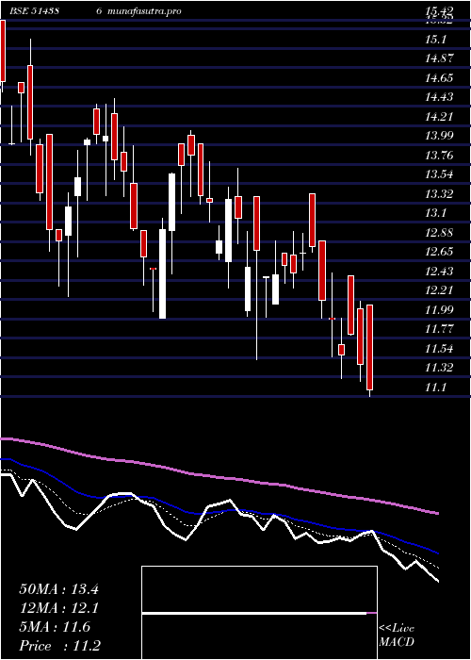Click the 11.1 price axis label

pos(435,388)
